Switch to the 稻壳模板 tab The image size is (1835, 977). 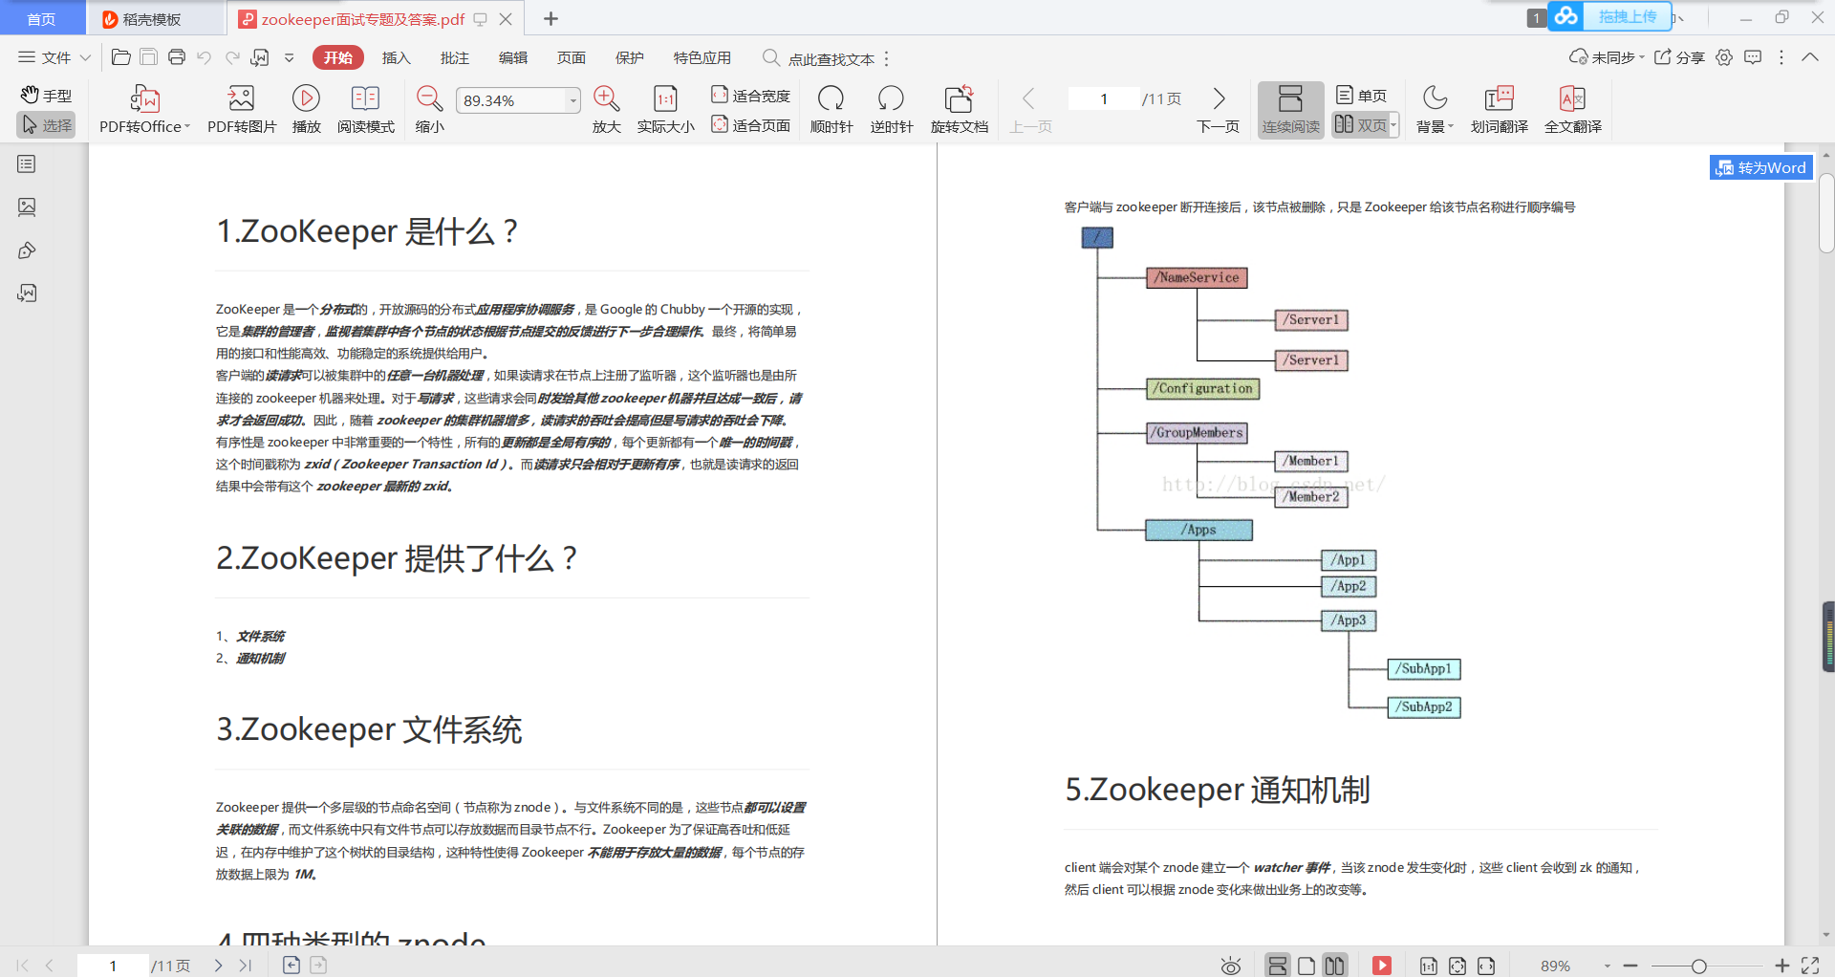point(153,18)
